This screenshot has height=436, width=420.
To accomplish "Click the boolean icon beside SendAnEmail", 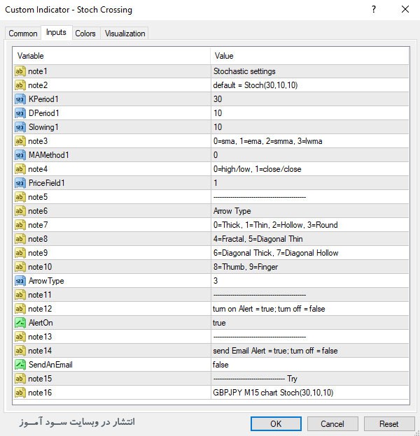I will (20, 365).
